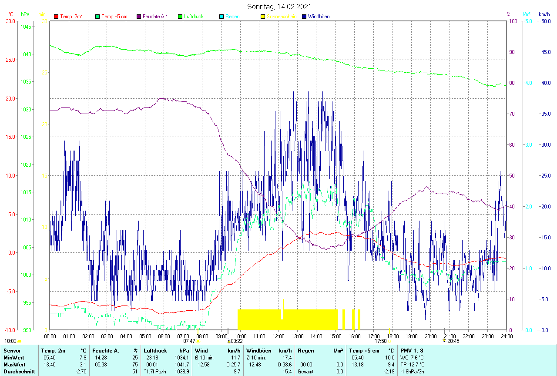The height and width of the screenshot is (376, 557).
Task: Click the 'Luftdruck' legend label
Action: point(194,17)
